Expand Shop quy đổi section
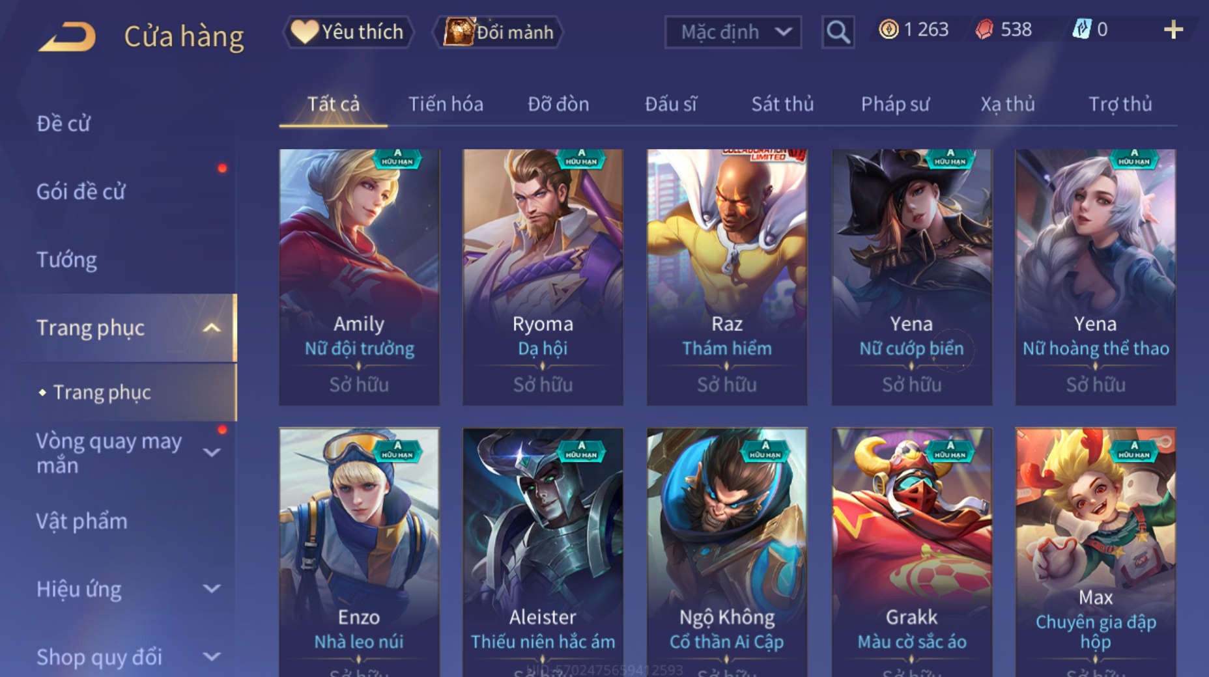The height and width of the screenshot is (677, 1209). [x=212, y=657]
